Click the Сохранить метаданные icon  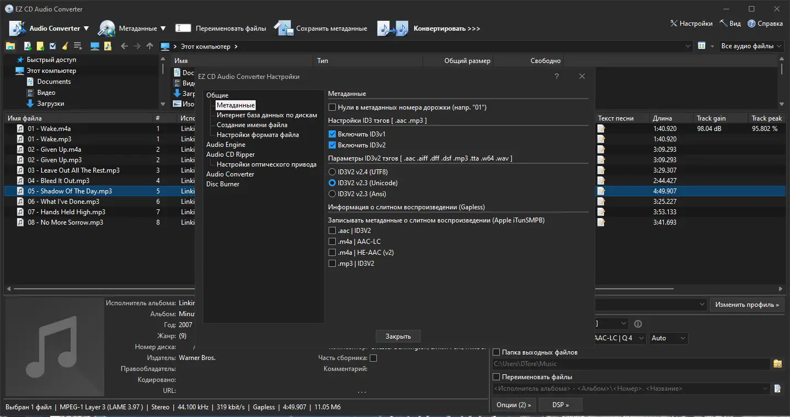(284, 28)
